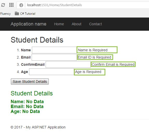The width and height of the screenshot is (149, 138).
Task: Open the C# Tutorial bookmark folder
Action: [25, 14]
